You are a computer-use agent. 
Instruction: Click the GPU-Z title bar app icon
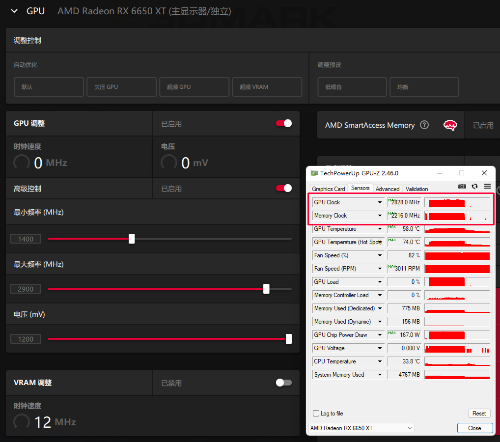coord(314,173)
